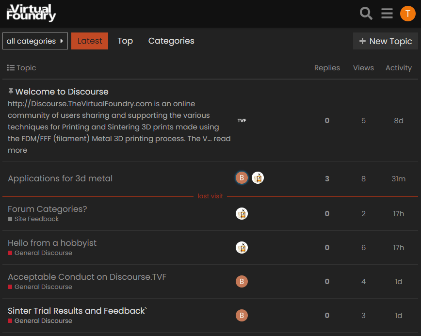Open Acceptable Conduct on Discourse.TVF topic
421x336 pixels.
tap(87, 277)
